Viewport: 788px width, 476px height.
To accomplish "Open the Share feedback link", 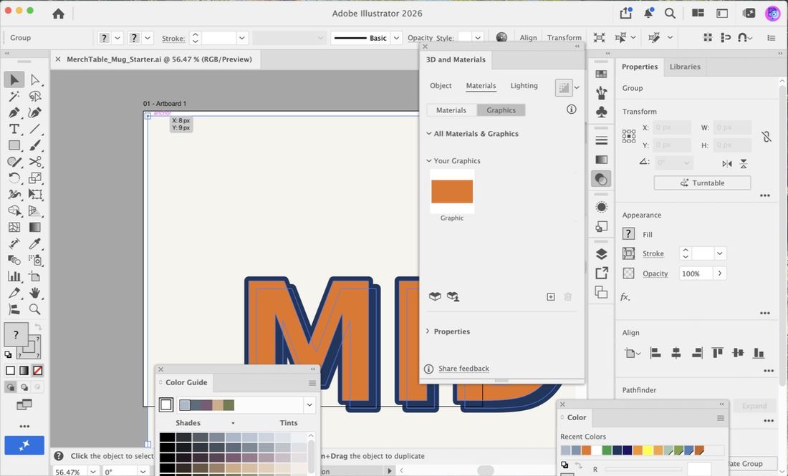I will (x=463, y=369).
